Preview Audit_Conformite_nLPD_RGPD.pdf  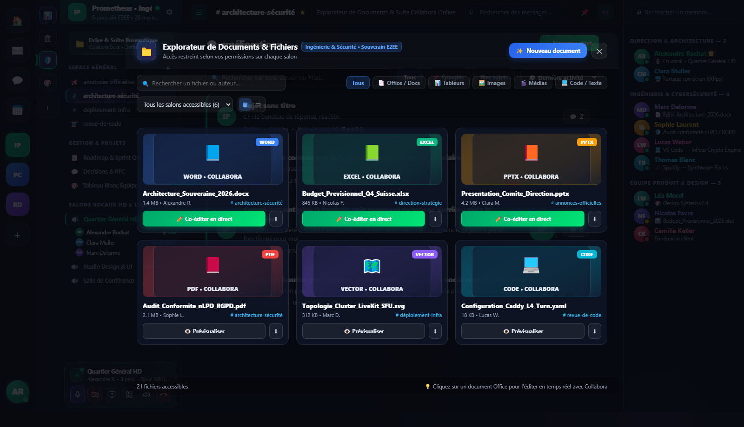point(204,331)
